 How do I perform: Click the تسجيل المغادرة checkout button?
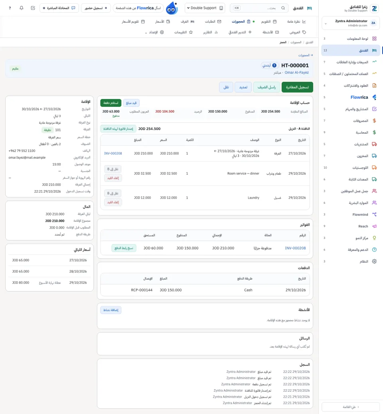coord(297,87)
